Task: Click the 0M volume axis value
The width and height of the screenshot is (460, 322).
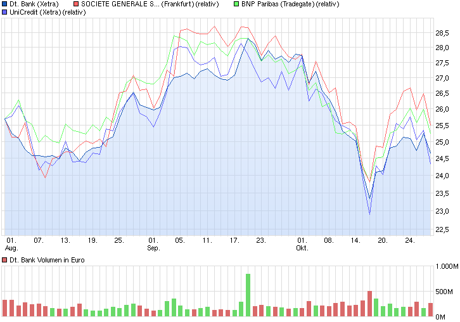Action: coord(440,317)
